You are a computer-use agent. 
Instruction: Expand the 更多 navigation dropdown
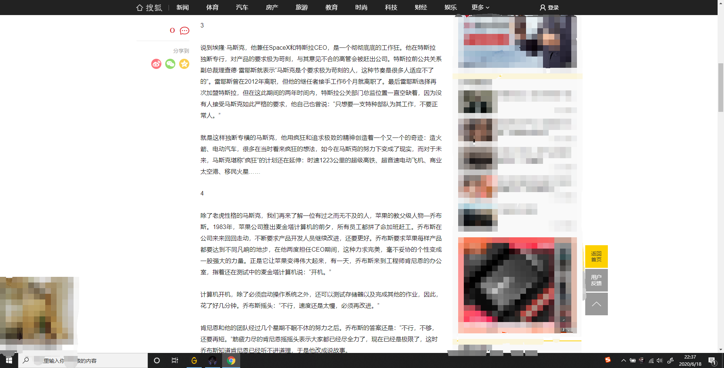pos(480,8)
